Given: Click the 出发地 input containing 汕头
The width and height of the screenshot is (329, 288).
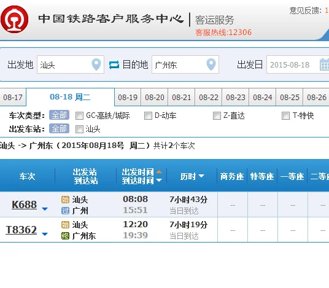Looking at the screenshot, I should [x=71, y=64].
